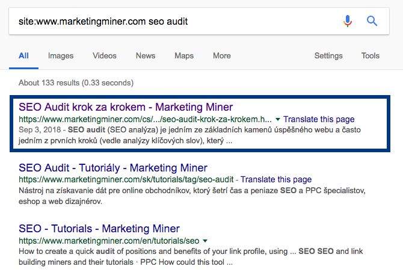403x278 pixels.
Task: Switch to the Images tab
Action: (61, 56)
